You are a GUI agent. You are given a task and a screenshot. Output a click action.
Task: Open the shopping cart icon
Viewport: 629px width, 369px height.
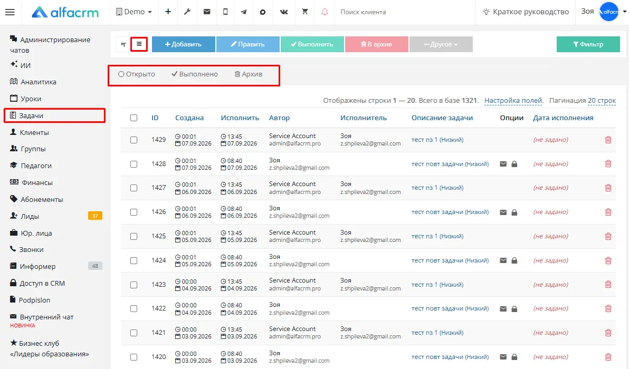(305, 12)
